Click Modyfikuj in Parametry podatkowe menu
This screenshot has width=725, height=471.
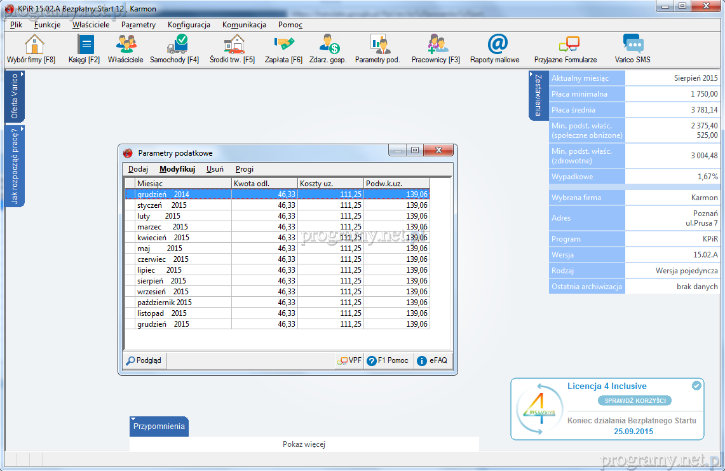point(177,169)
